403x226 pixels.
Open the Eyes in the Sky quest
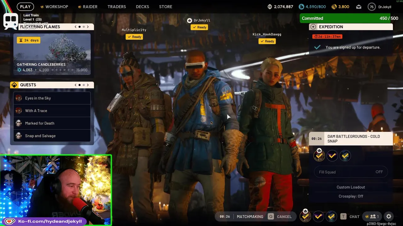point(52,98)
